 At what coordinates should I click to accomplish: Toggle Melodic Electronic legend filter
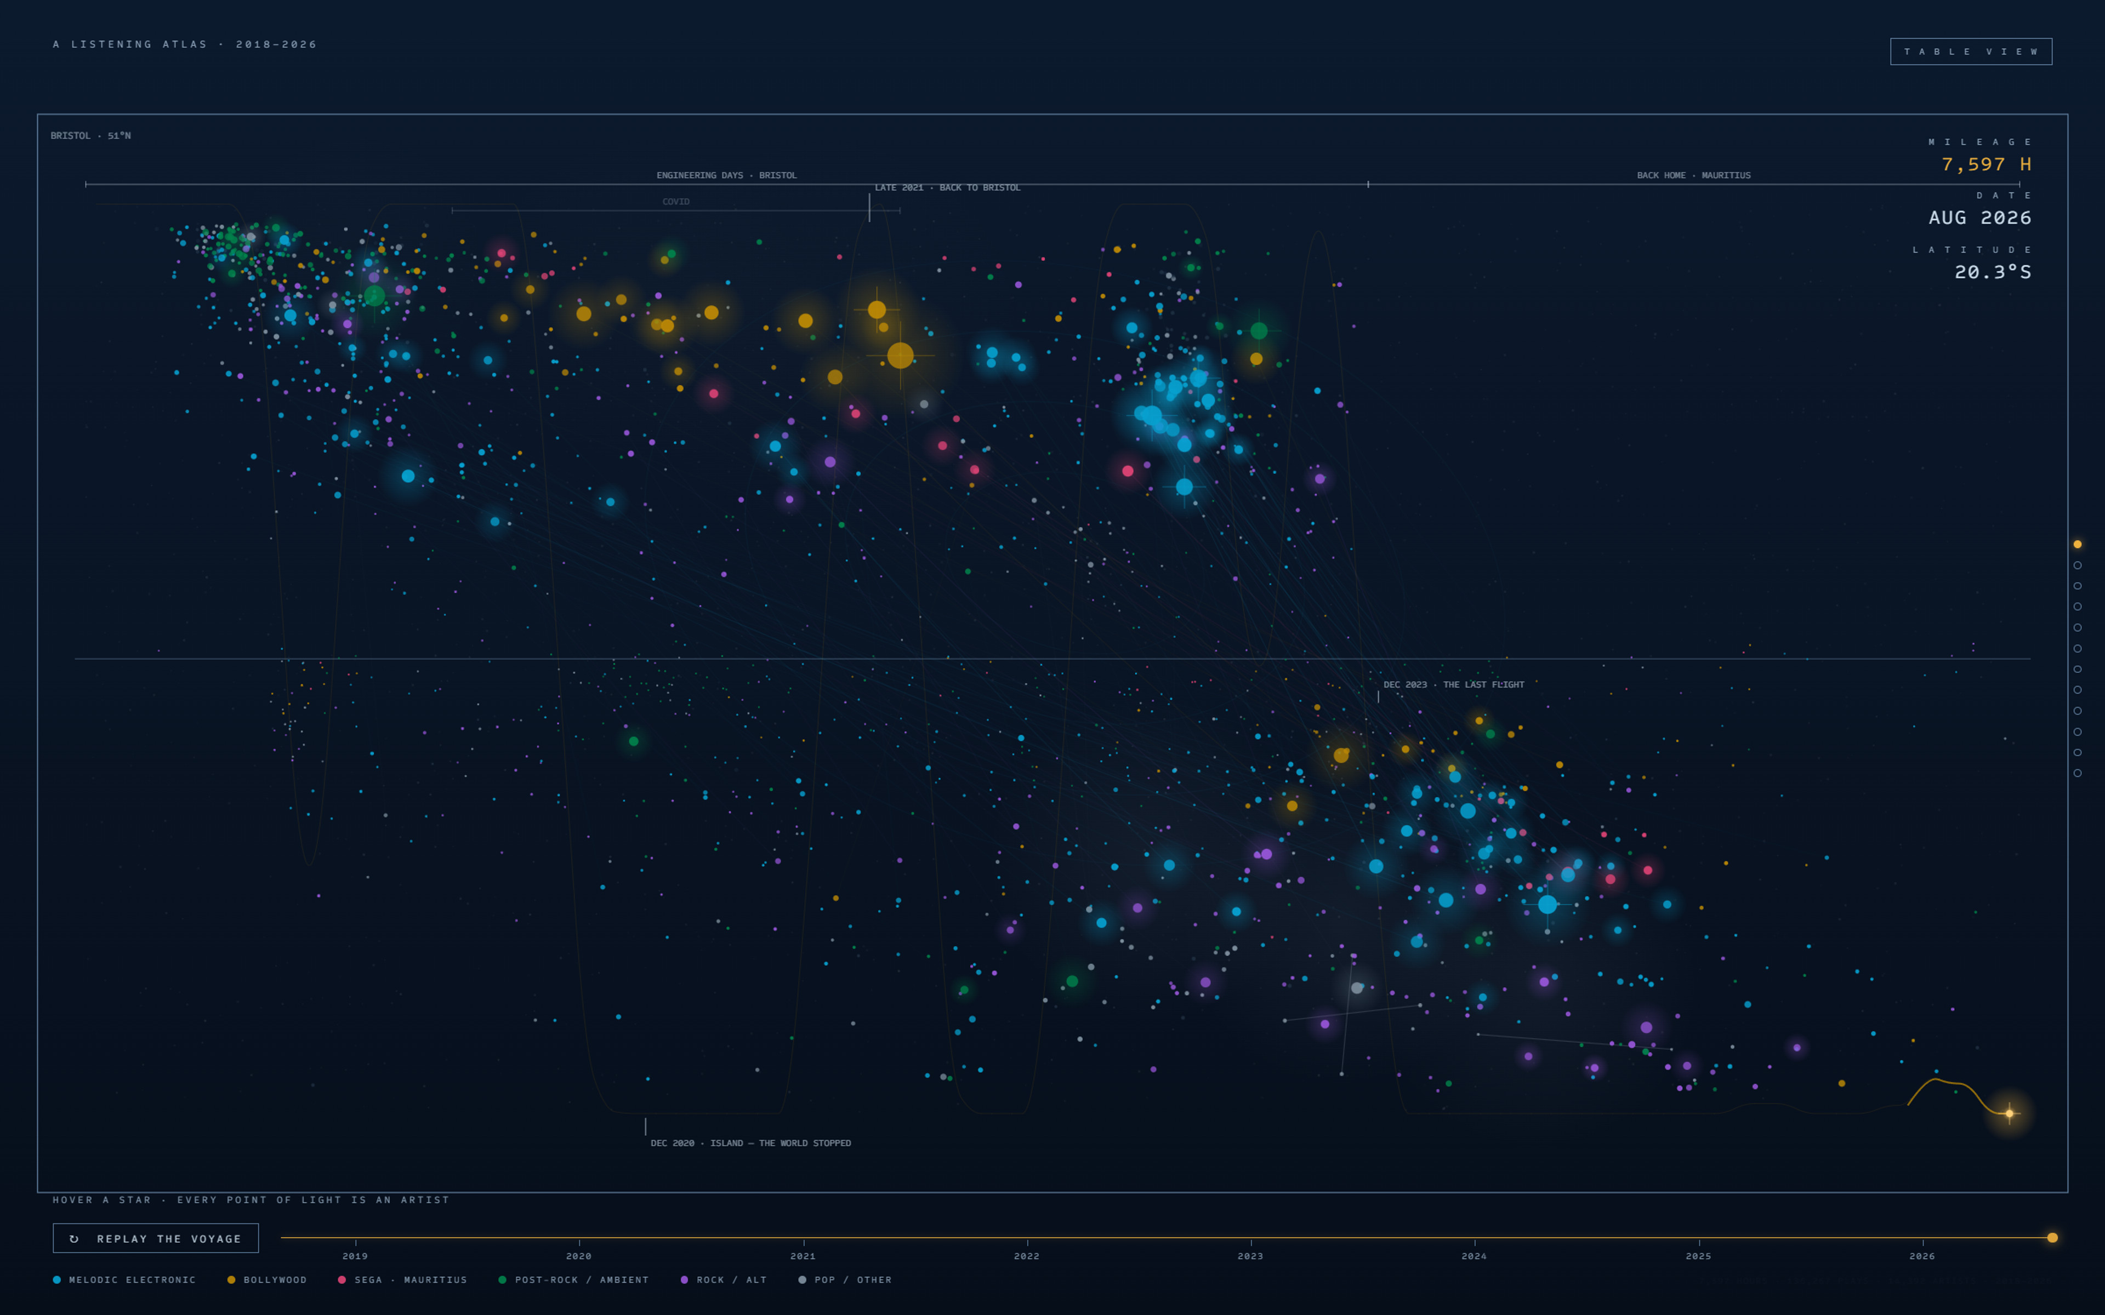pos(124,1279)
